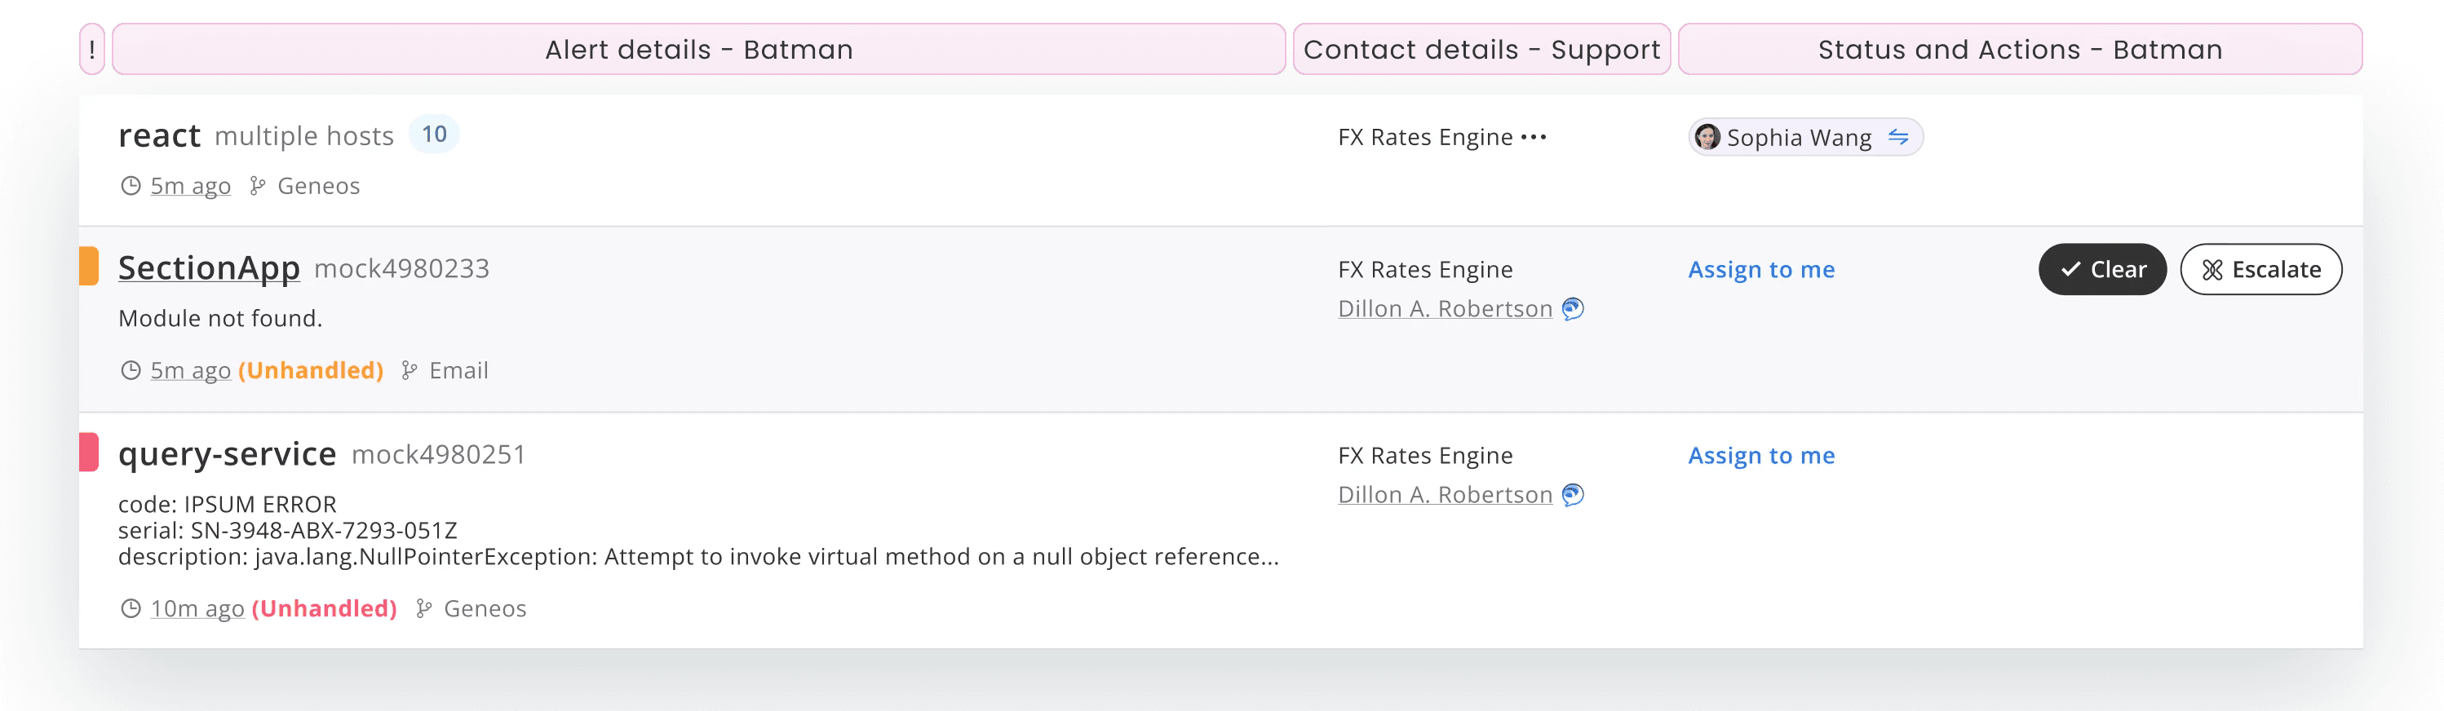This screenshot has width=2444, height=711.
Task: Select the Alert details - Batman header
Action: coord(699,49)
